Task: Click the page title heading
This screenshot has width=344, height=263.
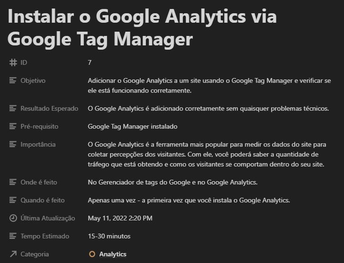Action: coord(142,28)
